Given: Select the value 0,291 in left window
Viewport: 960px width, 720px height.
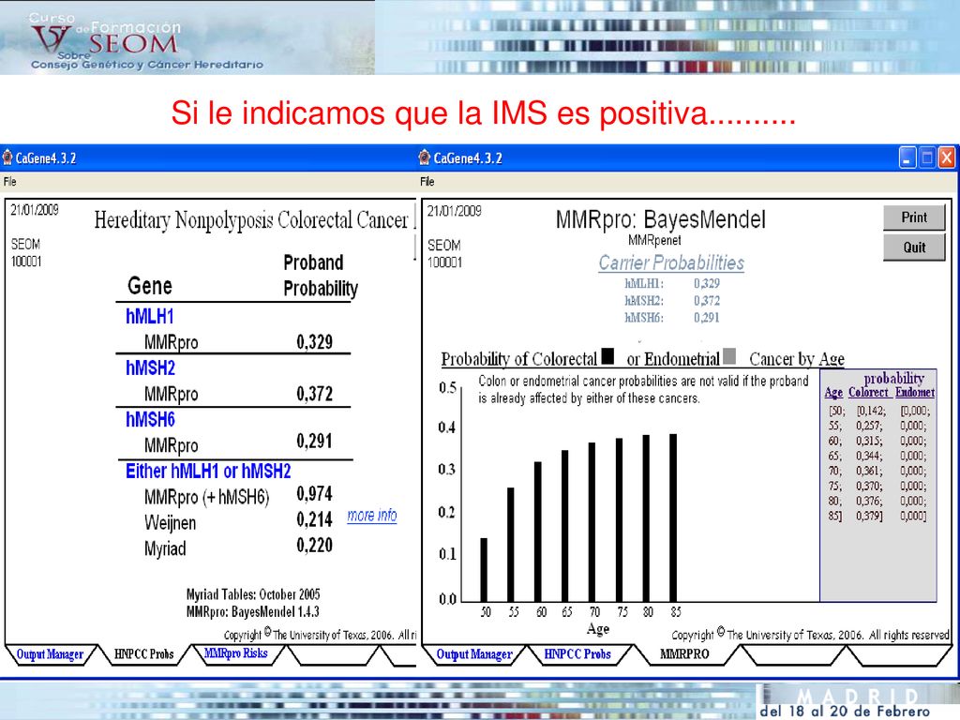Looking at the screenshot, I should click(315, 441).
